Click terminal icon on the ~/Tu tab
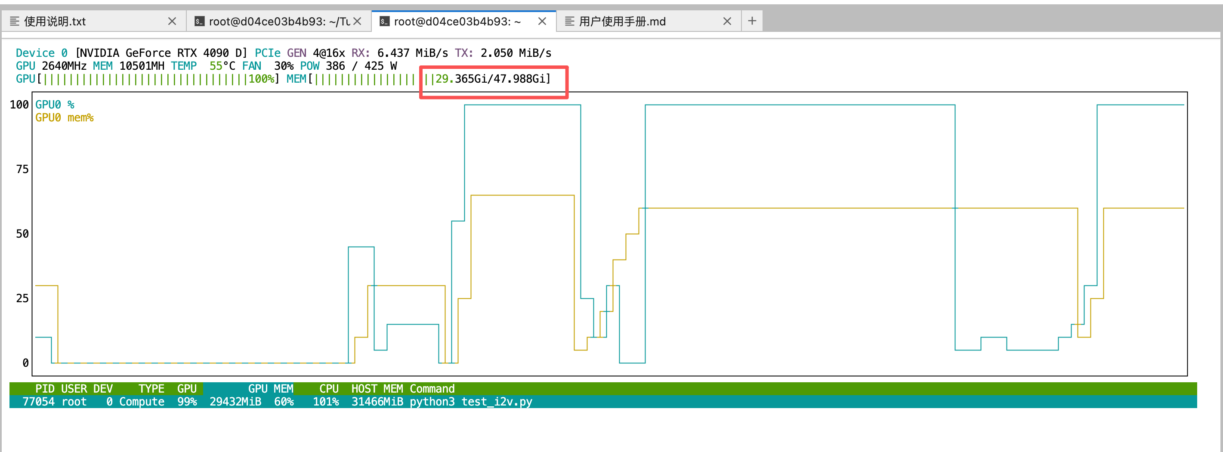Screen dimensions: 1223x452 coord(199,22)
